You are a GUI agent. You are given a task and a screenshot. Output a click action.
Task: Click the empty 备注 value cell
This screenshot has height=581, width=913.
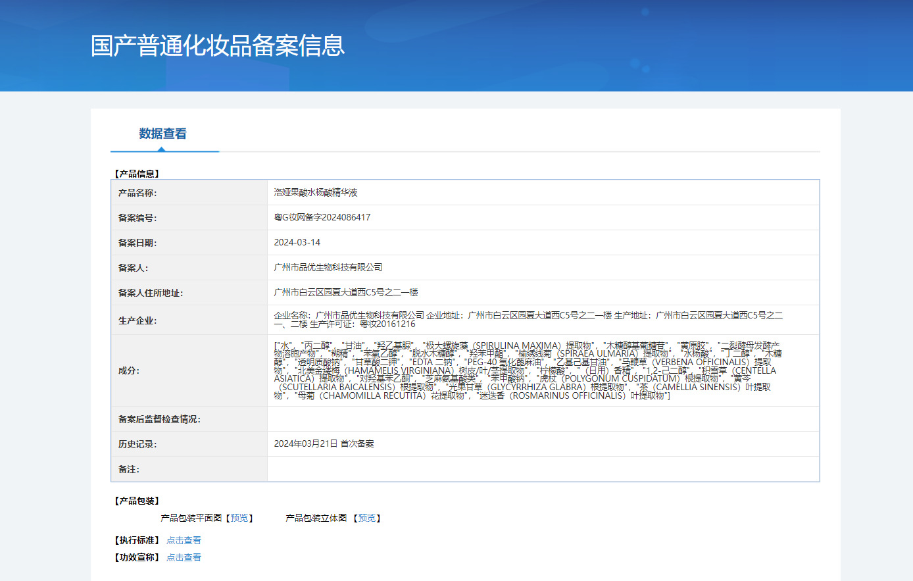(543, 469)
